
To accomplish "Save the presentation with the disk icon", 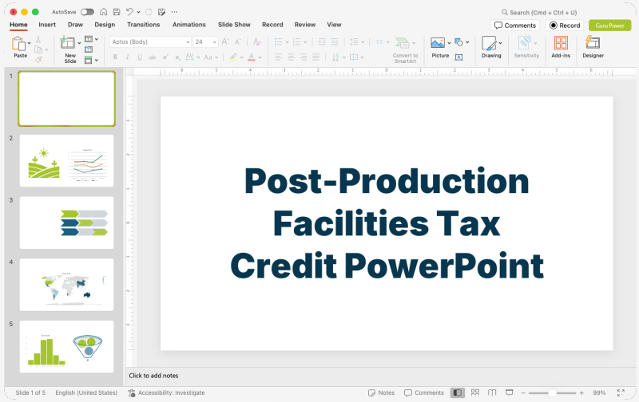I will click(x=117, y=12).
